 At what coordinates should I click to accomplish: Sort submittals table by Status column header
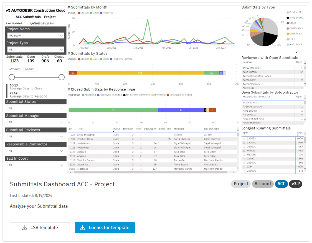116,129
